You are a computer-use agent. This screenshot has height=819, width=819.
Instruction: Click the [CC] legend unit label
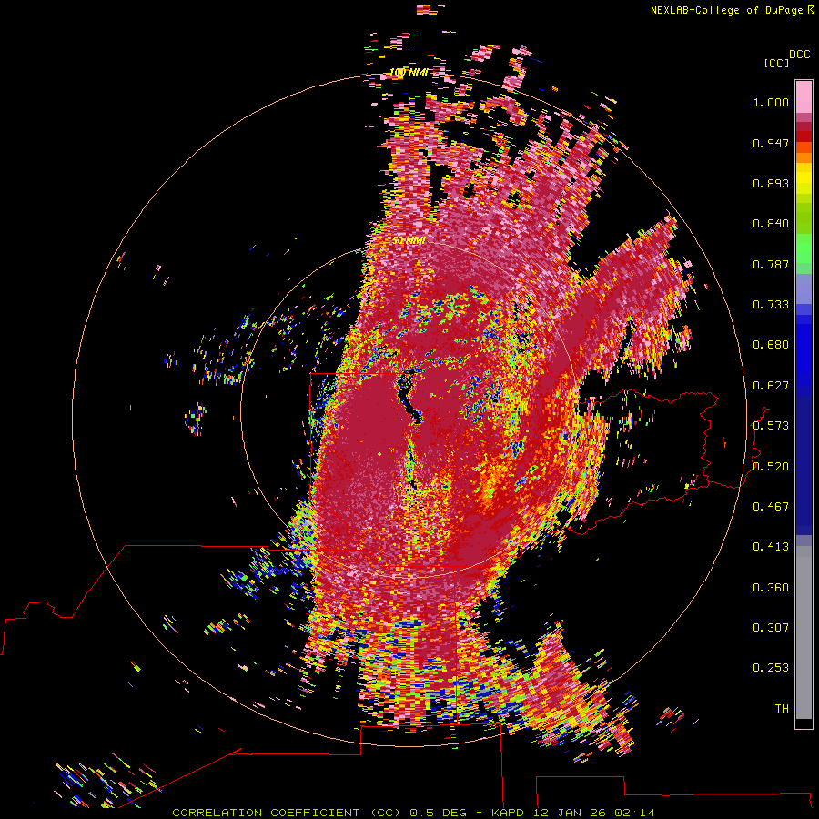(x=776, y=63)
